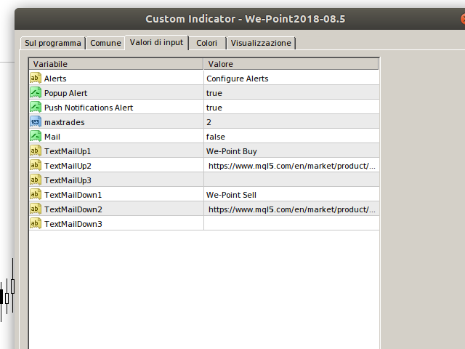Screen dimensions: 465x349
Task: Select the Mail variable name
Action: tap(52, 137)
